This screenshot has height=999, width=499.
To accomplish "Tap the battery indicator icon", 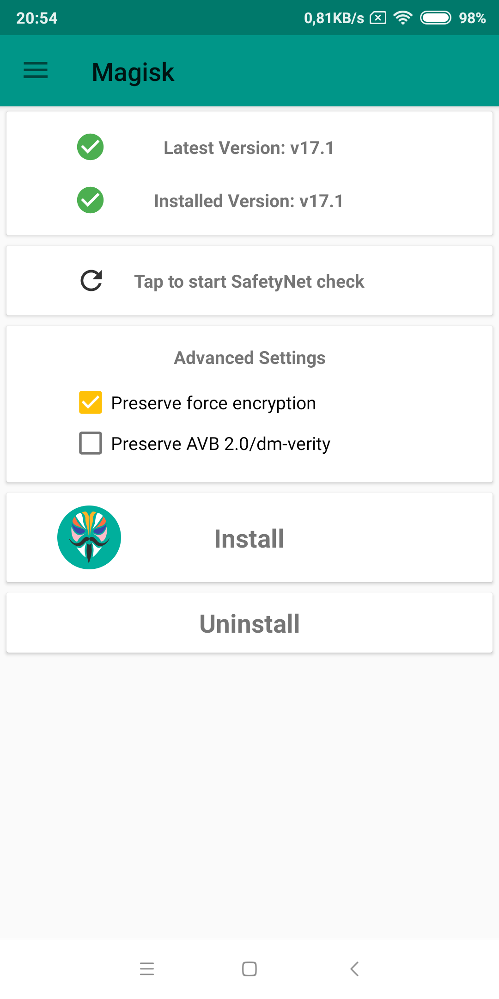I will pyautogui.click(x=435, y=18).
